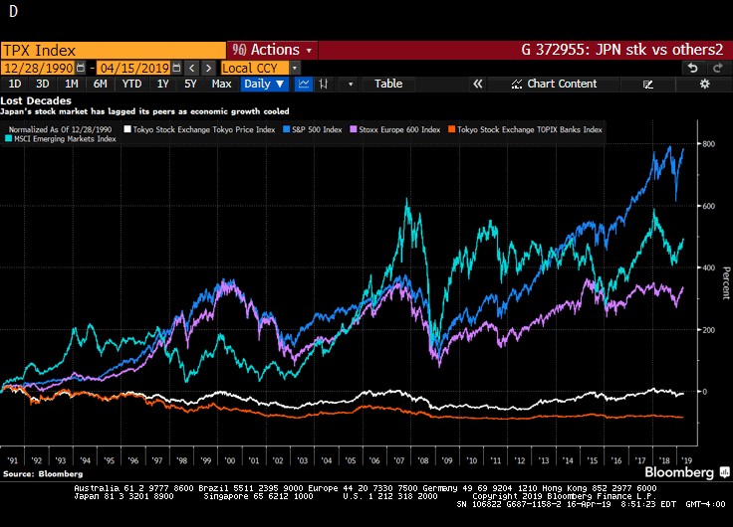Click the chart name 'JPN stk vs others2'
This screenshot has height=527, width=733.
pyautogui.click(x=659, y=50)
